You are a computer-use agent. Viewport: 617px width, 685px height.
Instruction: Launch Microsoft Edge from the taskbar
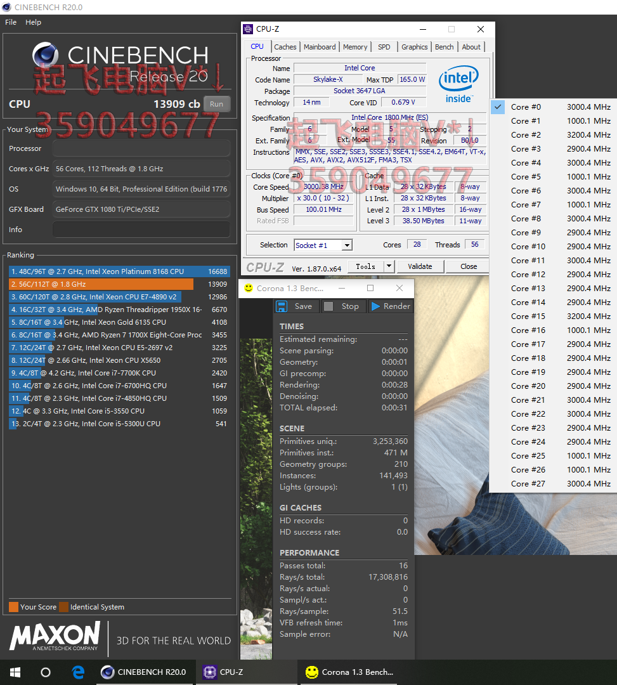tap(78, 672)
